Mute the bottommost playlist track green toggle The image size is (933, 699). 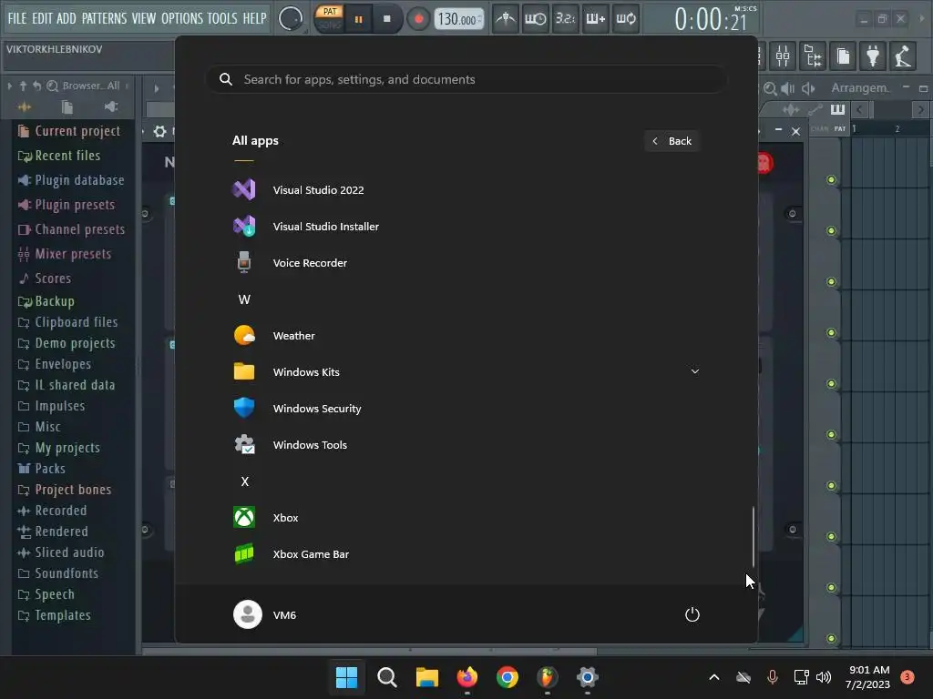click(x=831, y=639)
